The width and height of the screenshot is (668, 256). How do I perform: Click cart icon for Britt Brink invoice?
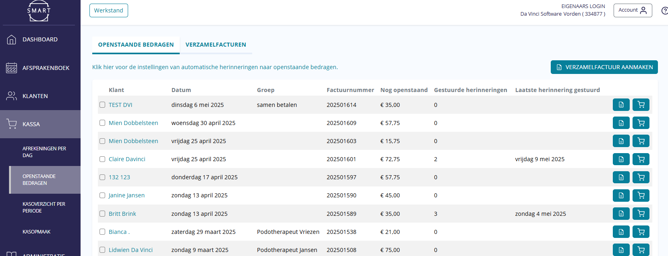641,213
